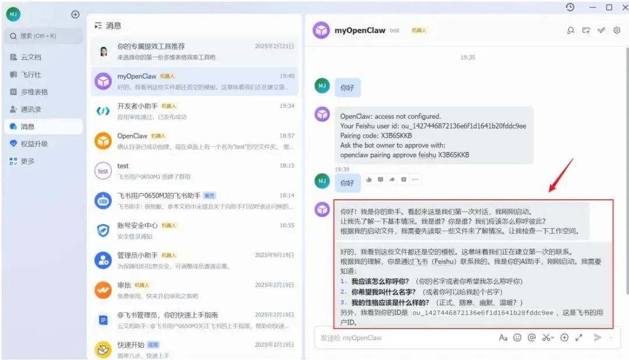
Task: Toggle the message list filter icon beside 消息
Action: pyautogui.click(x=98, y=26)
